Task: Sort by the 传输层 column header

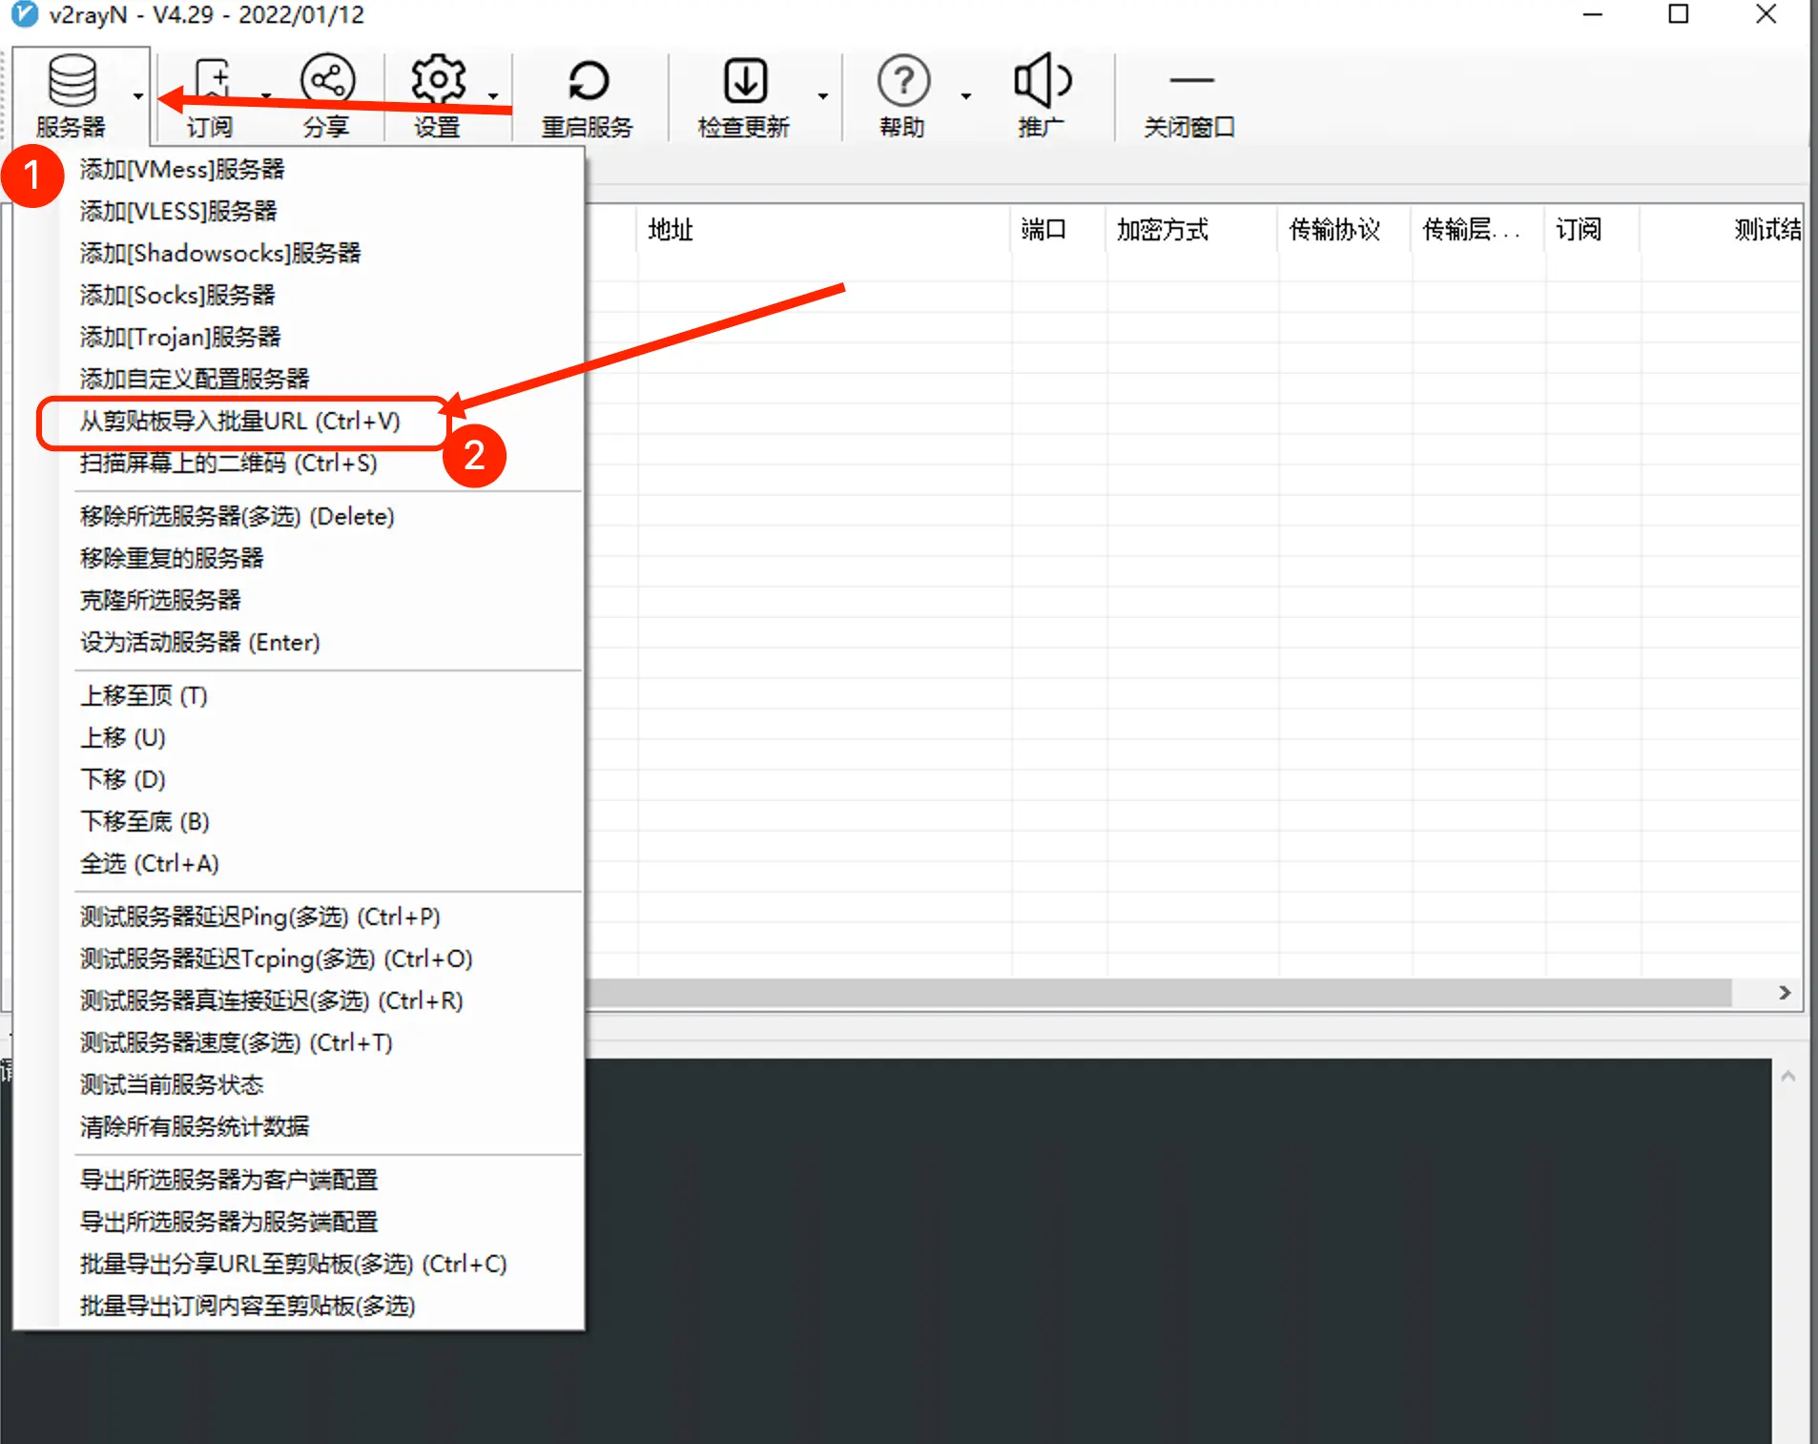Action: tap(1478, 229)
